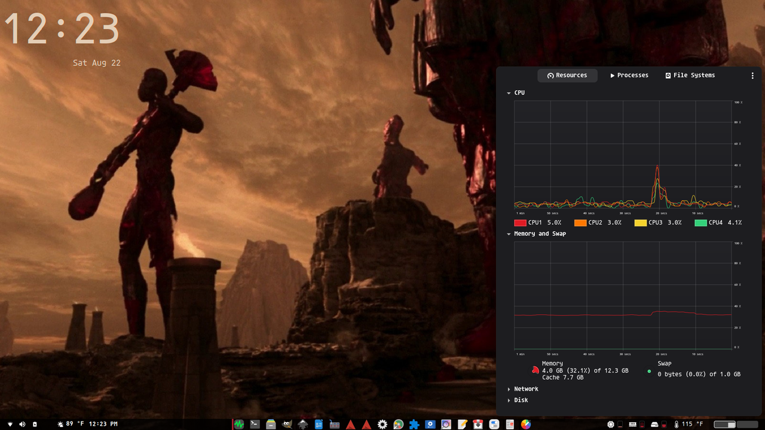The image size is (765, 430).
Task: Launch the blue video player icon
Action: 430,424
